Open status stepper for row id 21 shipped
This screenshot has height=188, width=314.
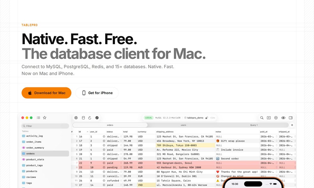(121, 159)
